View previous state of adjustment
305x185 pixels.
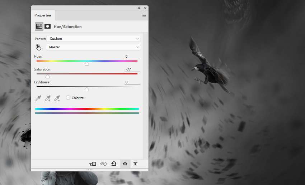coord(103,164)
